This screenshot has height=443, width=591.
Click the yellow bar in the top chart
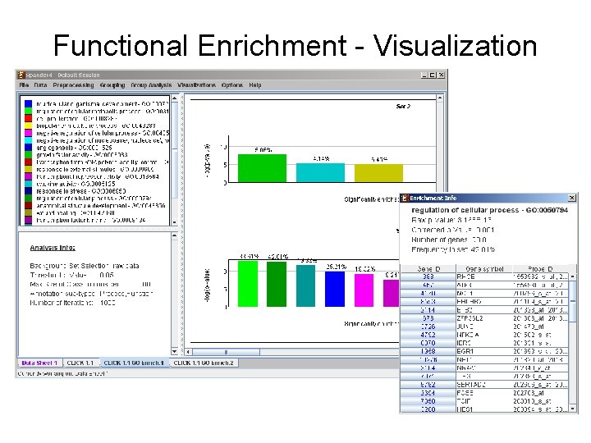378,173
